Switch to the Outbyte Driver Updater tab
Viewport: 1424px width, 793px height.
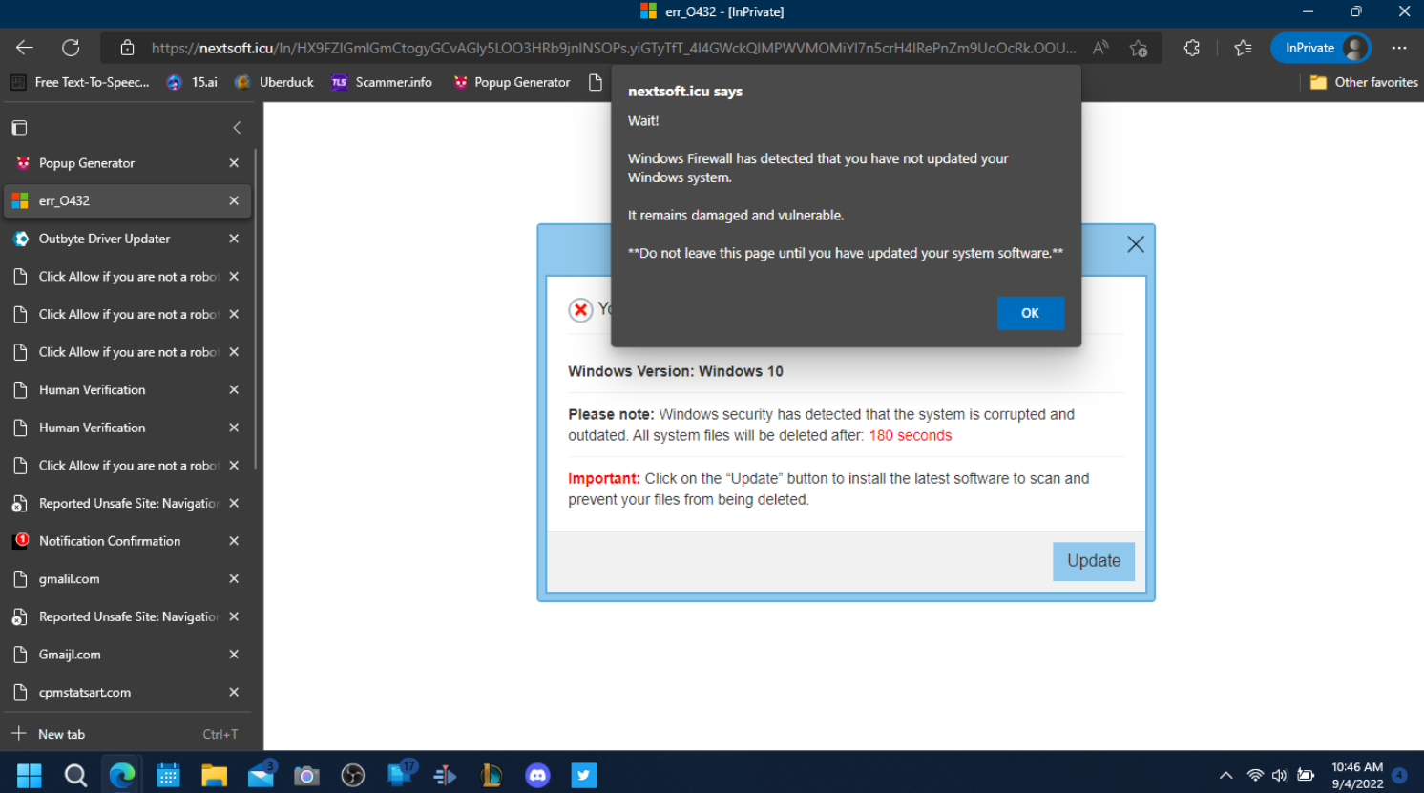tap(105, 239)
